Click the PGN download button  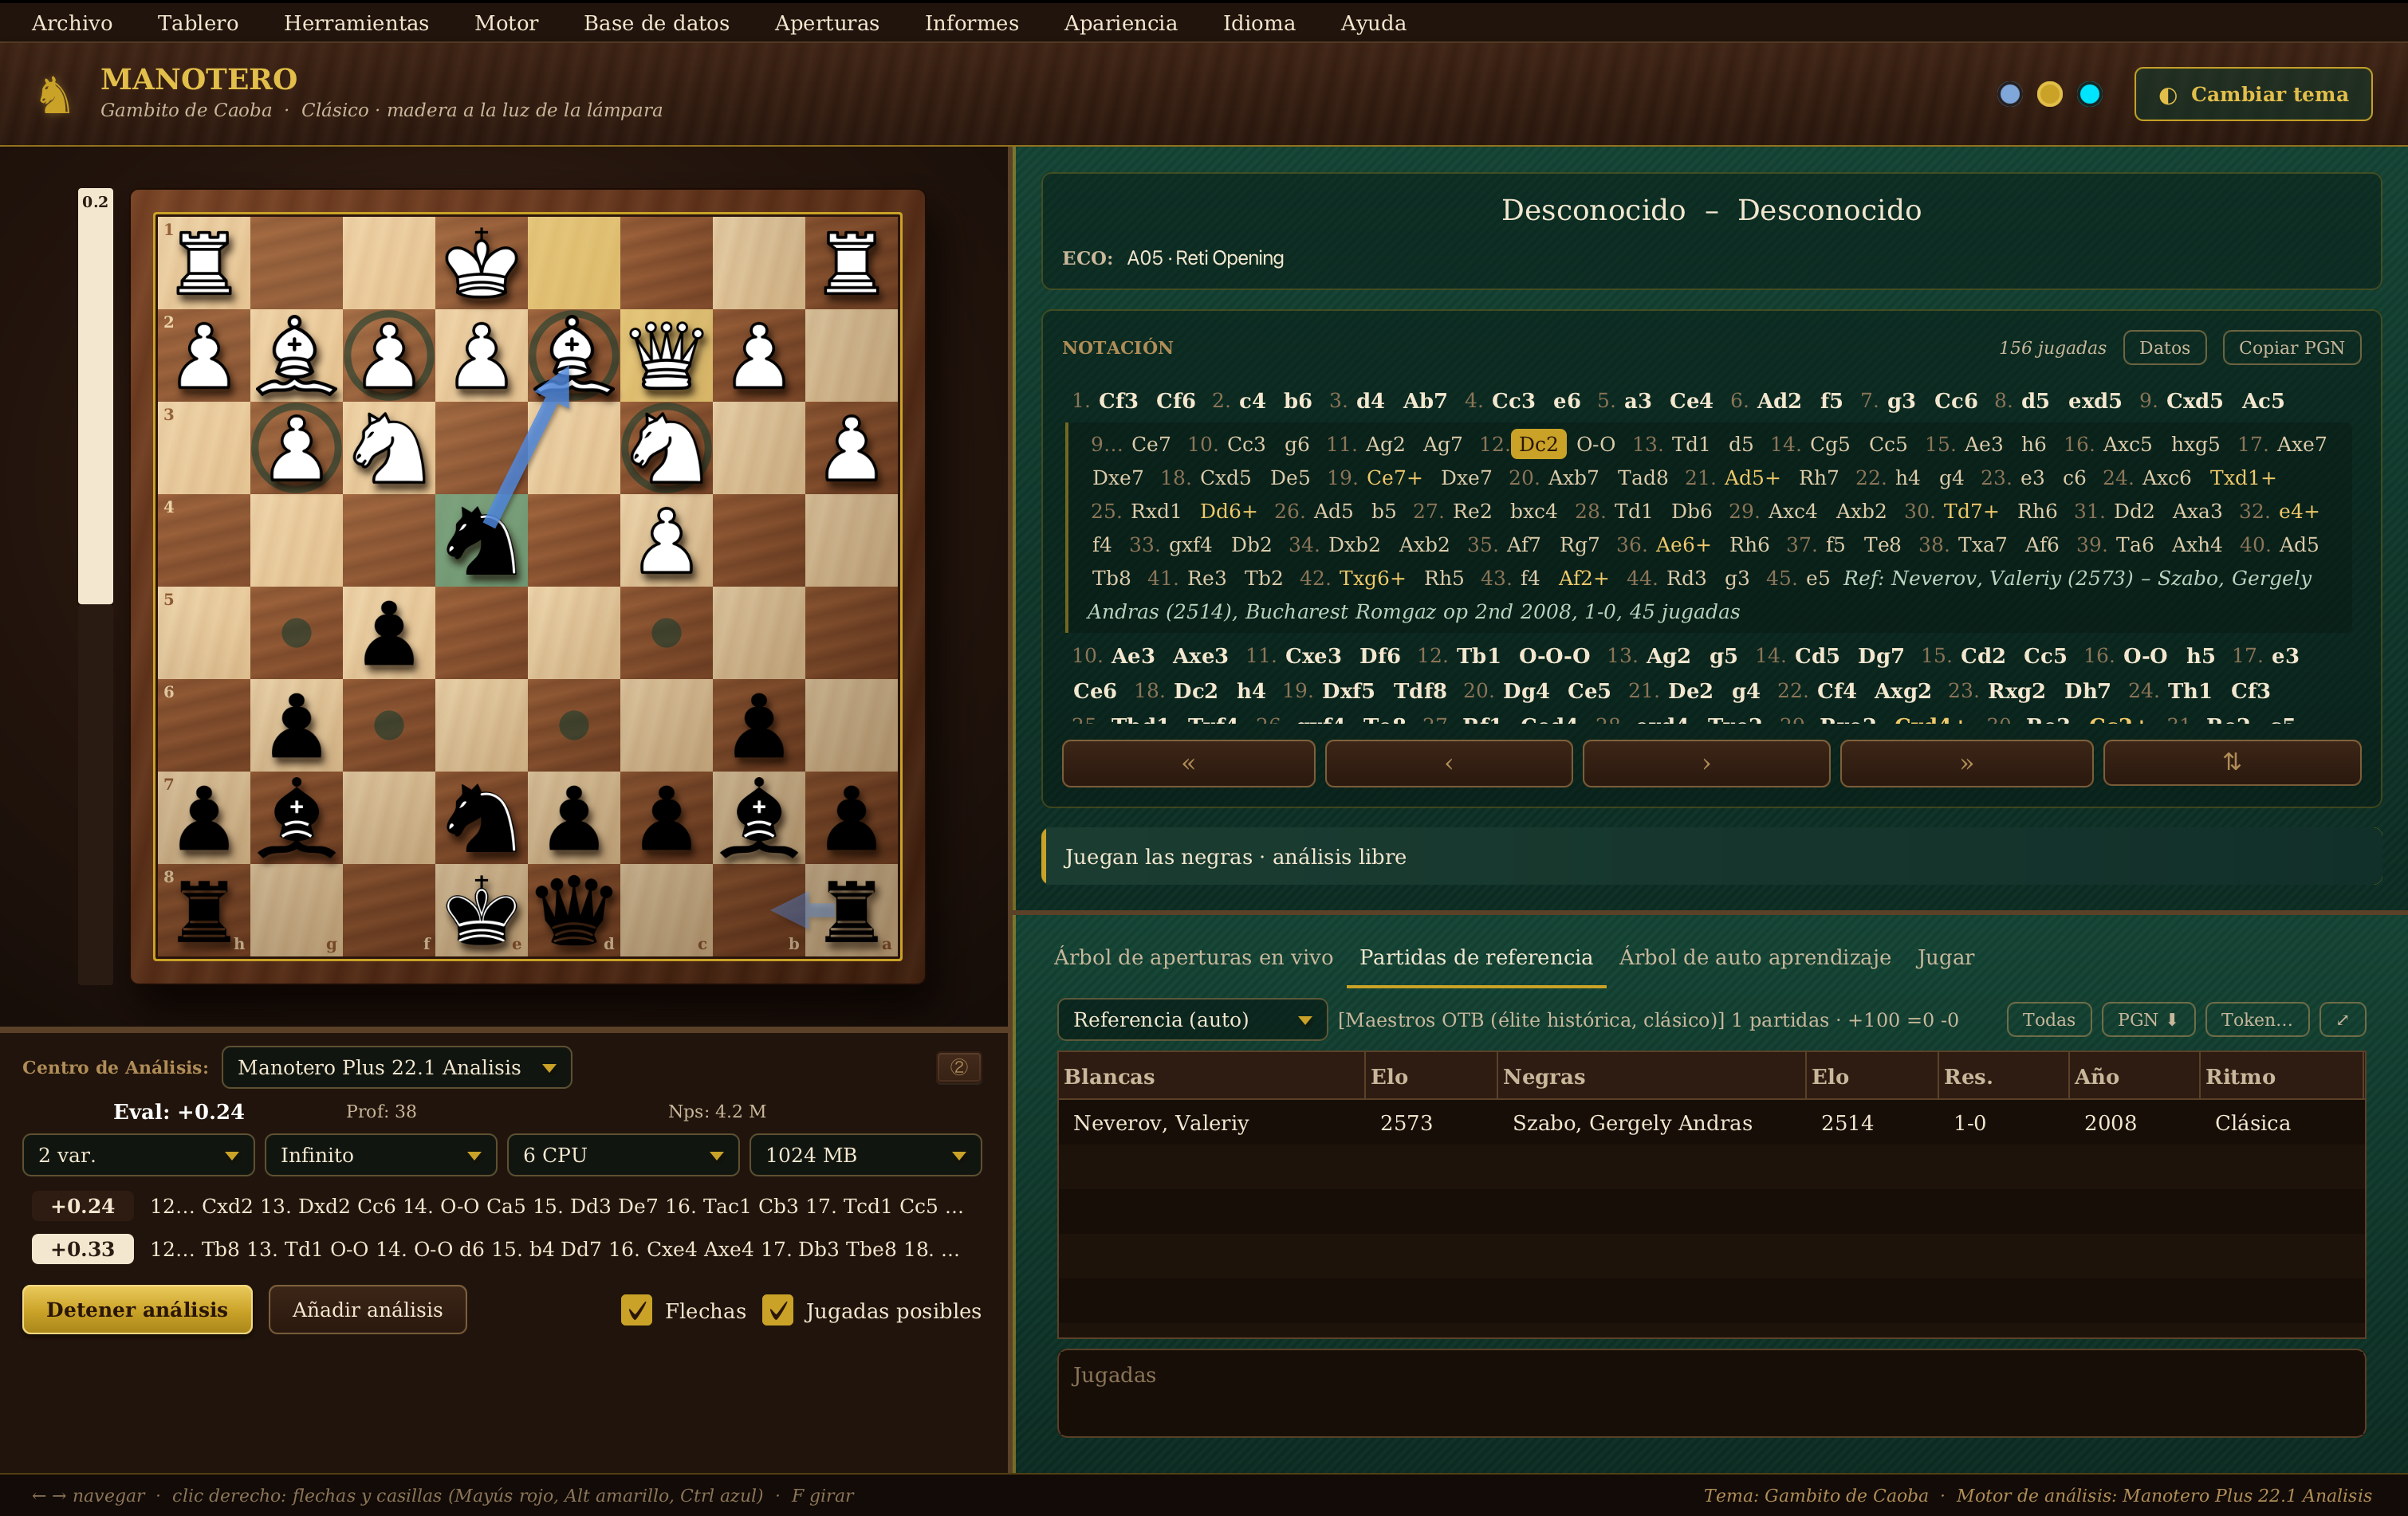[2147, 1019]
